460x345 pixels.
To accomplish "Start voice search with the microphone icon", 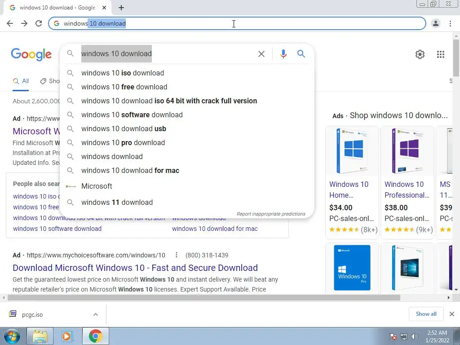I will 283,54.
